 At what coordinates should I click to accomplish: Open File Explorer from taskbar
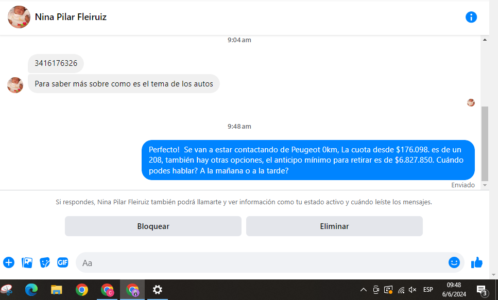[57, 290]
